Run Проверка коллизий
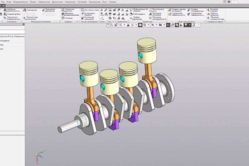Image resolution: width=249 pixels, height=166 pixels. (155, 14)
